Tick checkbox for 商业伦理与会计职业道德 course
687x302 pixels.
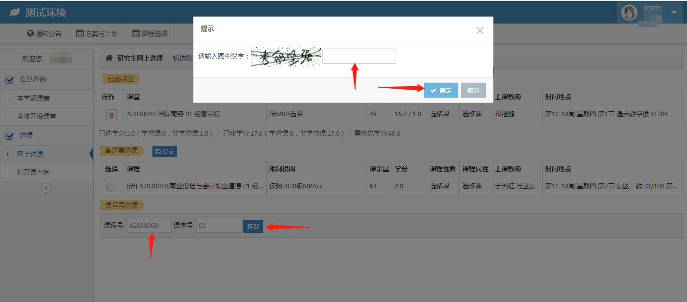pos(111,186)
